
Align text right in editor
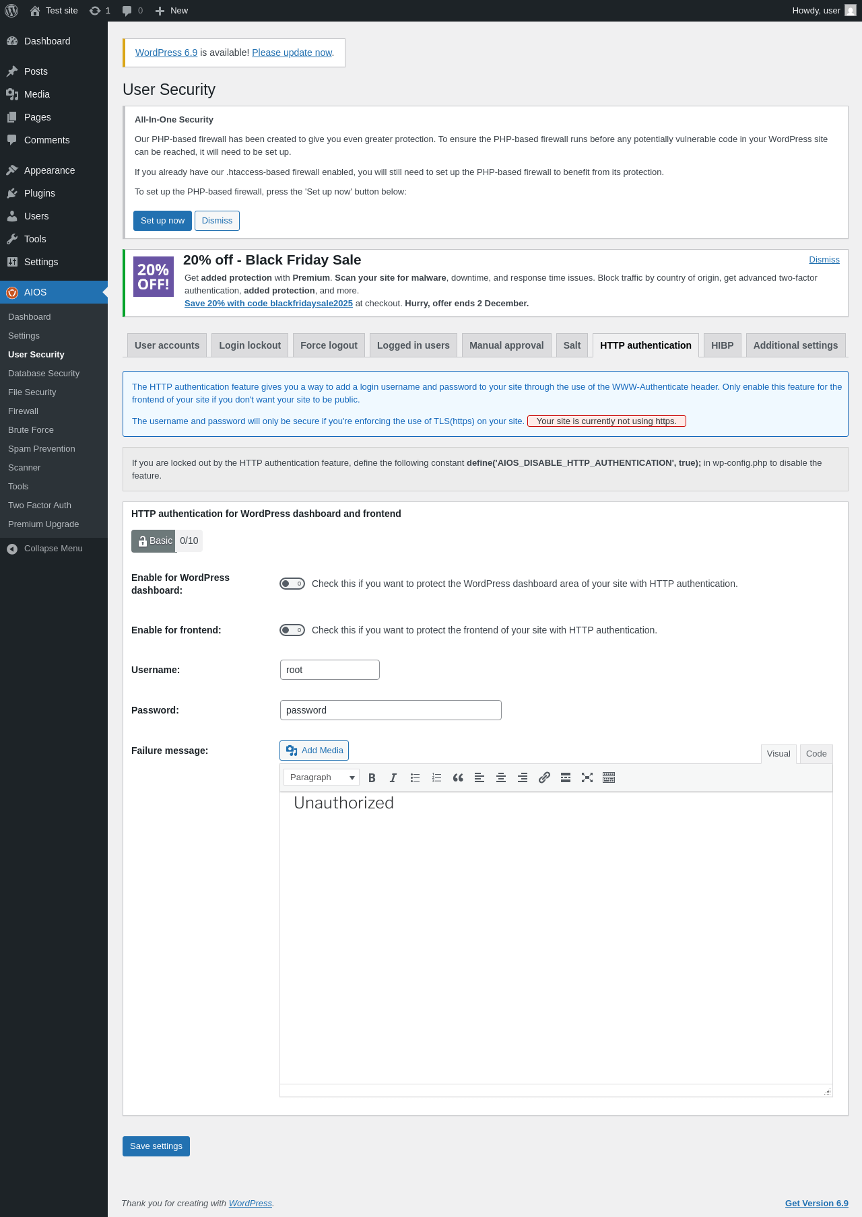coord(523,777)
